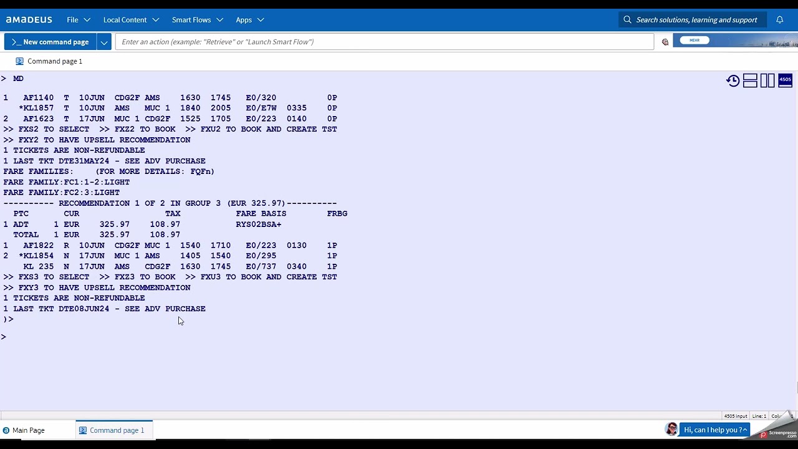Viewport: 798px width, 449px height.
Task: Click New command page button
Action: click(x=50, y=42)
